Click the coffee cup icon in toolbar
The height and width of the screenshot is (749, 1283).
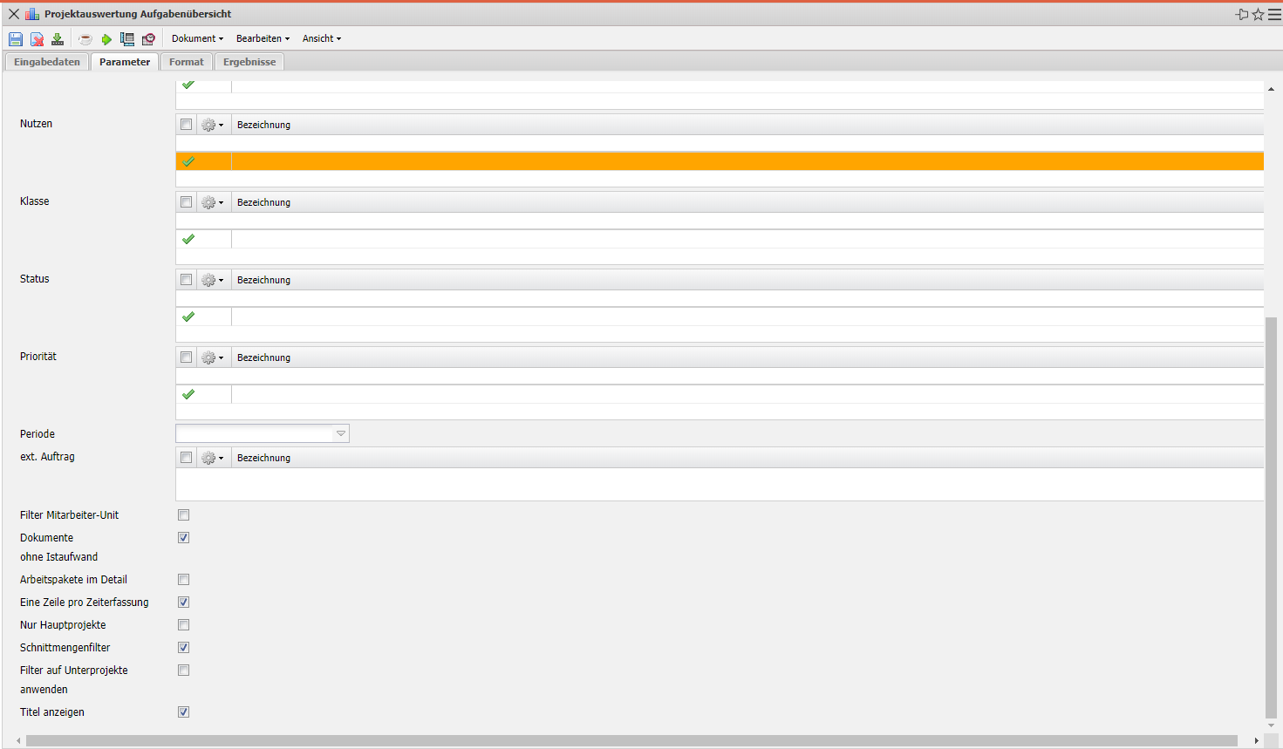pyautogui.click(x=85, y=39)
